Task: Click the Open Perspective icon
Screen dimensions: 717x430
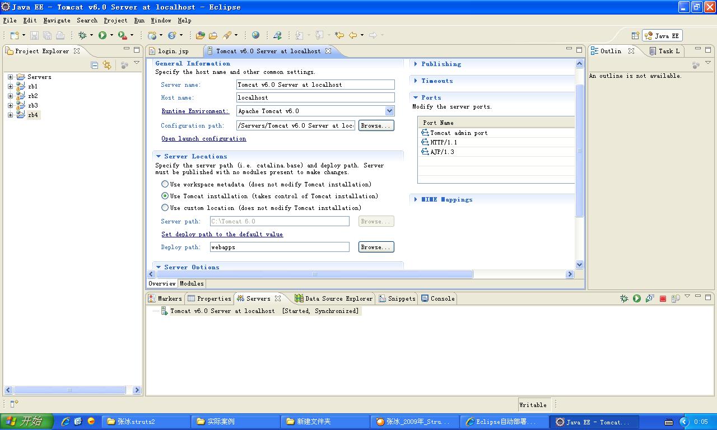Action: [635, 35]
